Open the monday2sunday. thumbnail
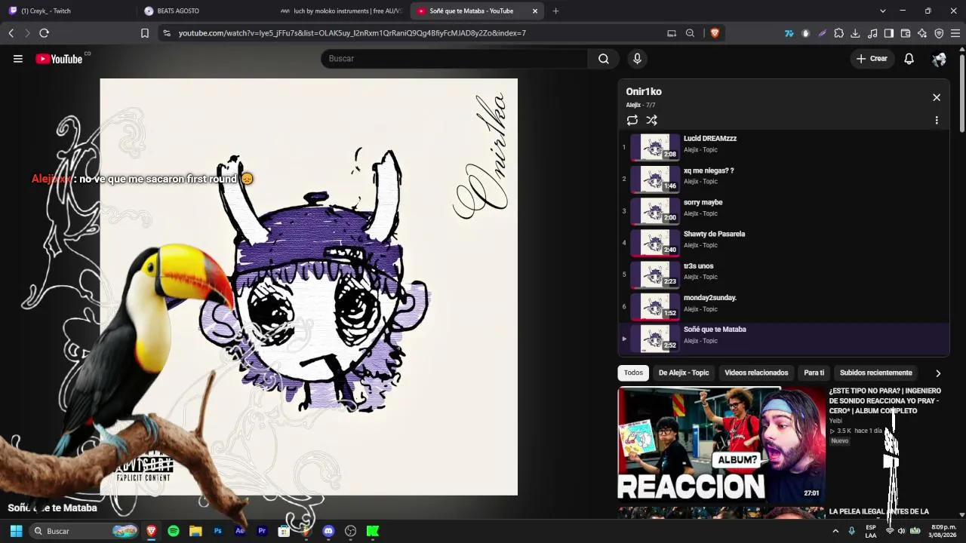This screenshot has height=543, width=966. coord(655,306)
